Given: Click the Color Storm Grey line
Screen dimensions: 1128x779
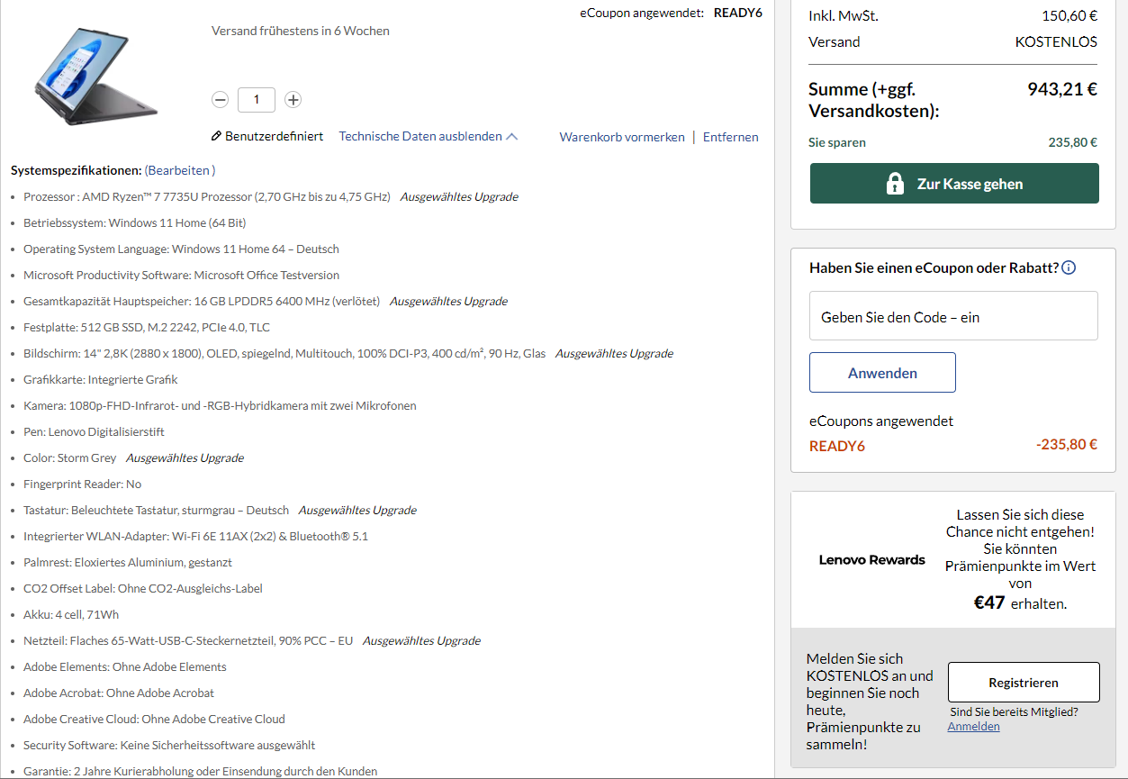Looking at the screenshot, I should pyautogui.click(x=70, y=457).
